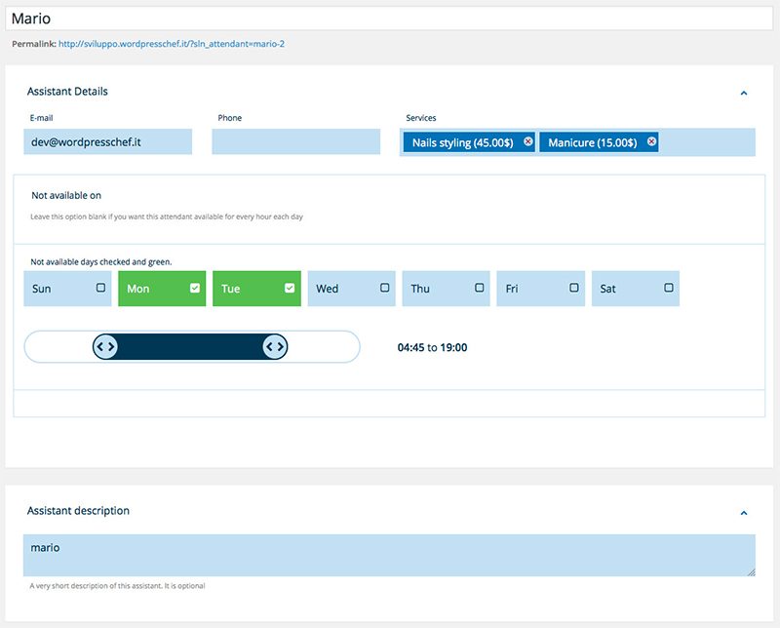Image resolution: width=780 pixels, height=628 pixels.
Task: Uncheck the Tue unavailable day checkbox
Action: (x=290, y=289)
